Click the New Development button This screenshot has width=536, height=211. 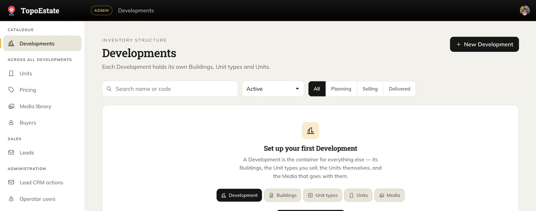pos(484,44)
